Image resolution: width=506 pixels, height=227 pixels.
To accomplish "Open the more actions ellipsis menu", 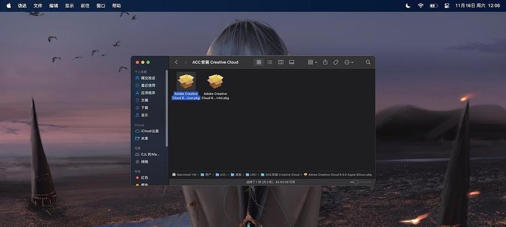I will click(x=349, y=62).
